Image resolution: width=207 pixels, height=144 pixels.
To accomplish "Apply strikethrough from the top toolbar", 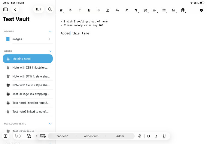I will [x=99, y=10].
